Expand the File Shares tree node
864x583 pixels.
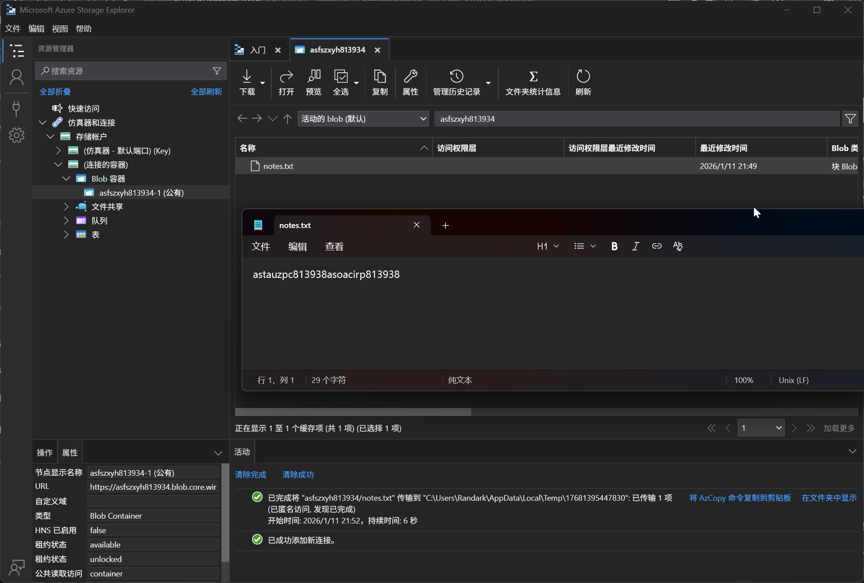coord(66,207)
